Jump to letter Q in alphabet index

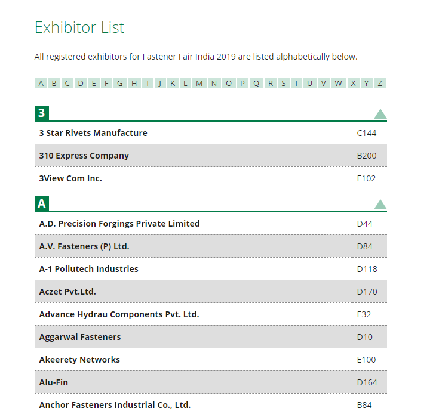pyautogui.click(x=256, y=83)
